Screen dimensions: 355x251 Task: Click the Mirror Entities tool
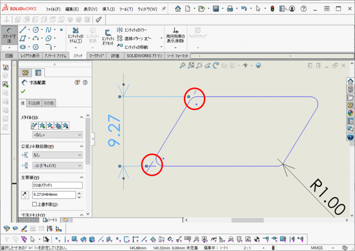pyautogui.click(x=131, y=30)
